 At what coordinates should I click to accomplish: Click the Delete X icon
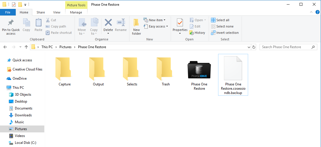point(108,23)
